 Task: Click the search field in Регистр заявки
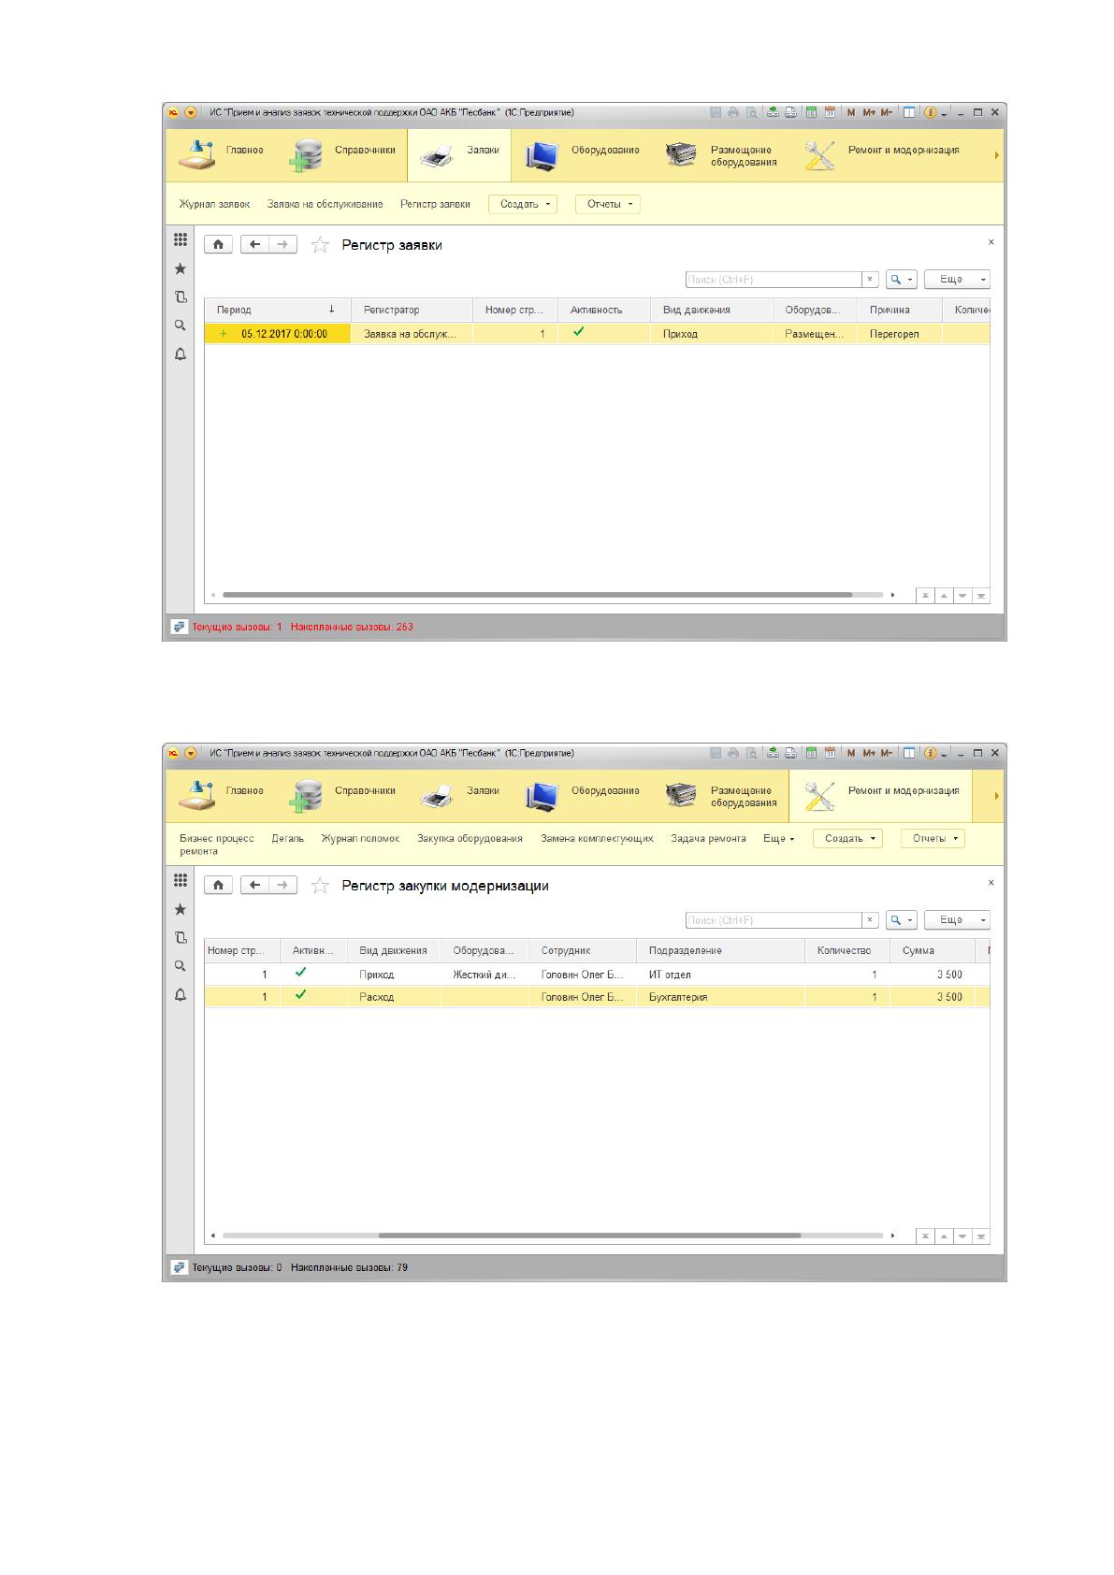(x=774, y=280)
